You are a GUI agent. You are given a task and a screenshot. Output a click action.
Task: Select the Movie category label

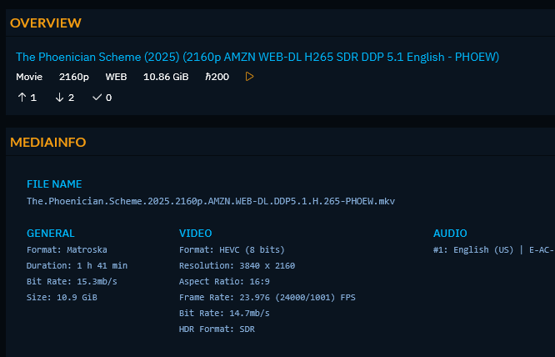tap(29, 77)
